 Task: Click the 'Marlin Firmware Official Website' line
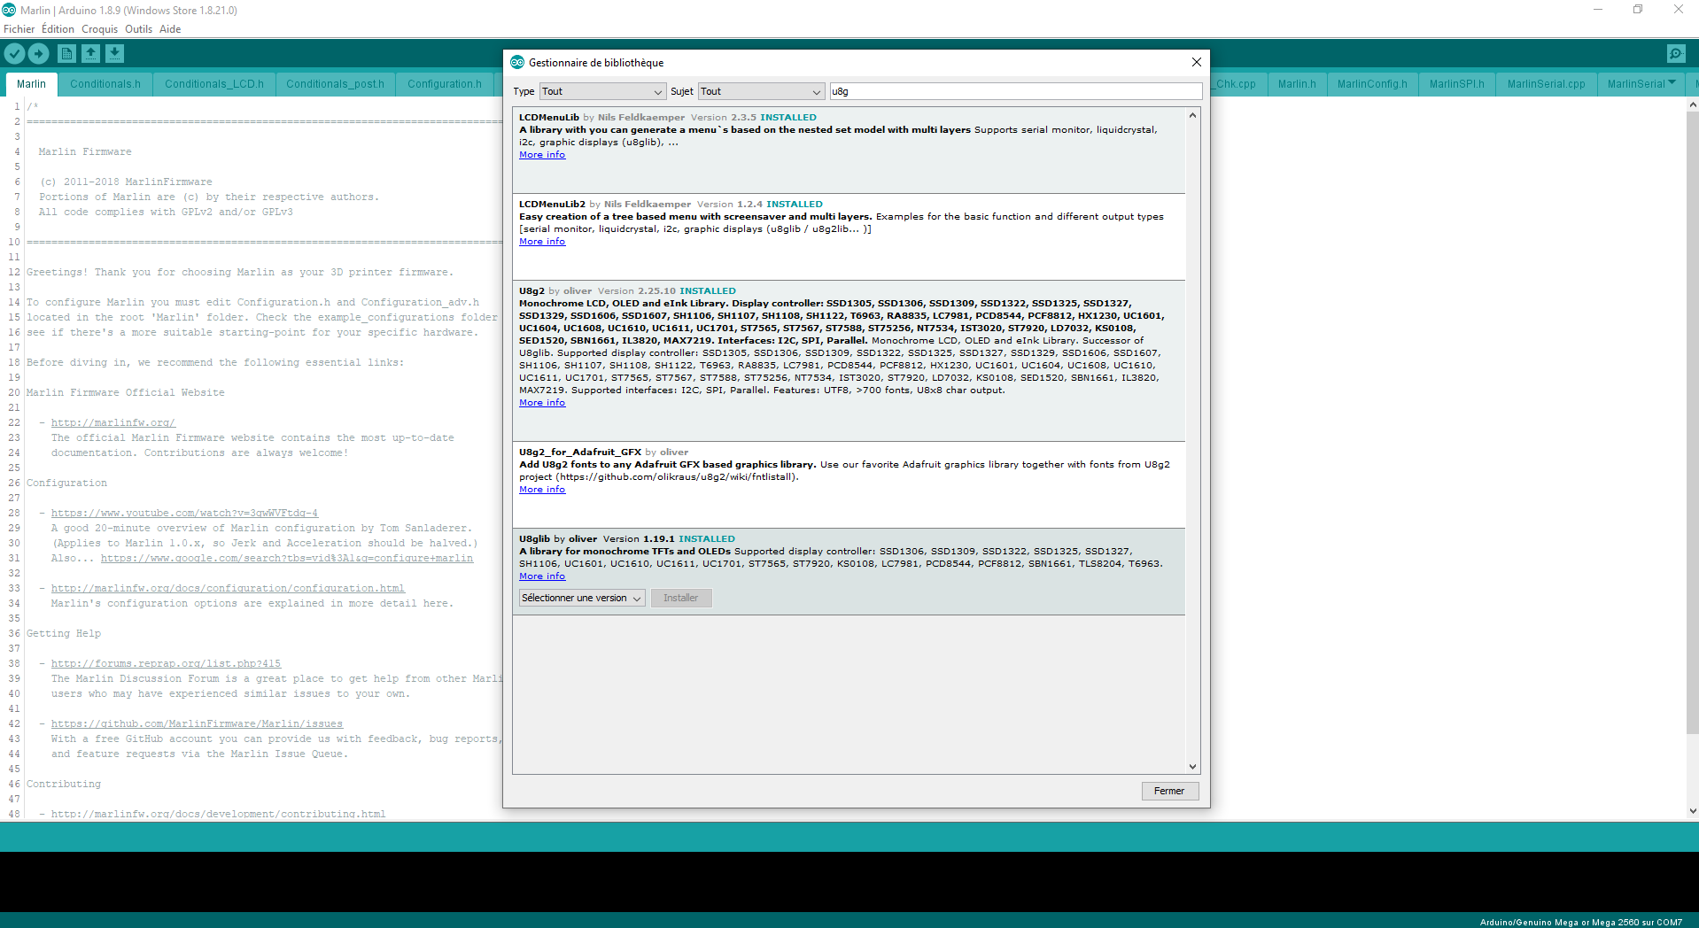coord(126,393)
